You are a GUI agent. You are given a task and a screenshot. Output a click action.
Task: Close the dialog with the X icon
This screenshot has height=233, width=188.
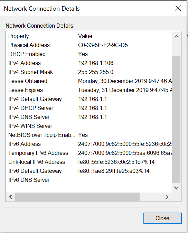tap(178, 8)
